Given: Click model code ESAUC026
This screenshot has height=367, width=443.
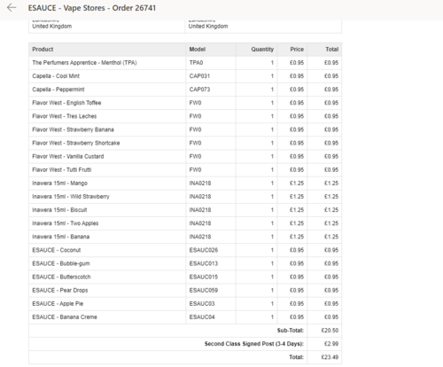Looking at the screenshot, I should tap(204, 250).
